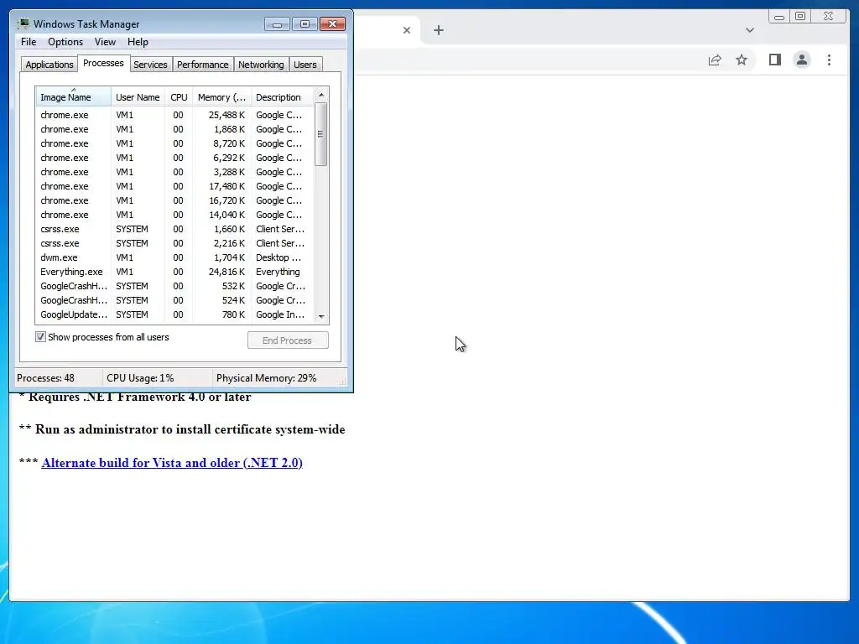Click process list scroll down arrow

321,316
